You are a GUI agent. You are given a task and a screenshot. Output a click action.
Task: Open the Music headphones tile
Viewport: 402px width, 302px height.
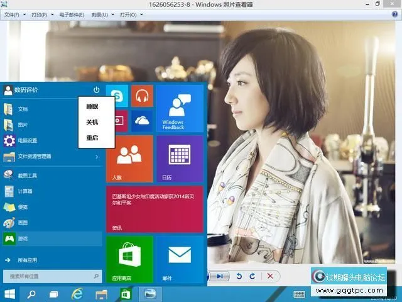coord(142,96)
